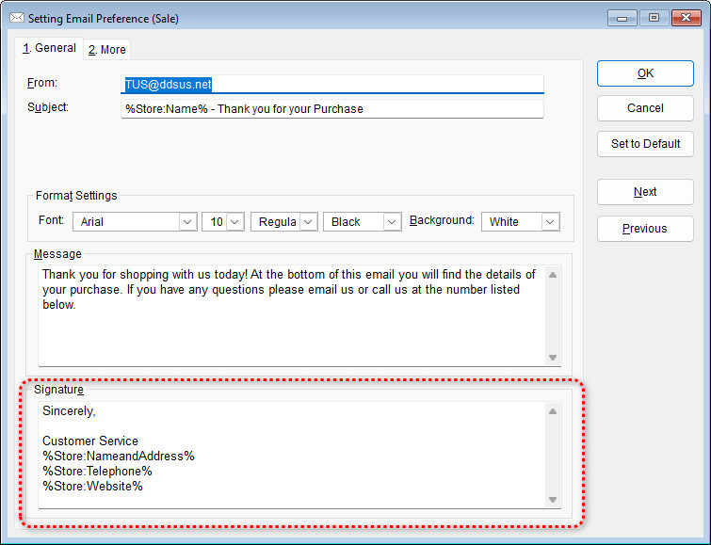Click Set to Default button

[x=645, y=144]
